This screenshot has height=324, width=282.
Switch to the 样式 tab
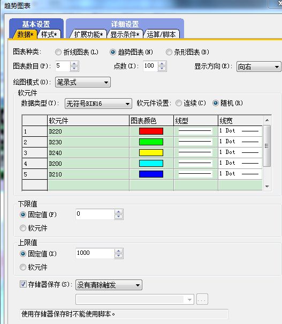49,34
